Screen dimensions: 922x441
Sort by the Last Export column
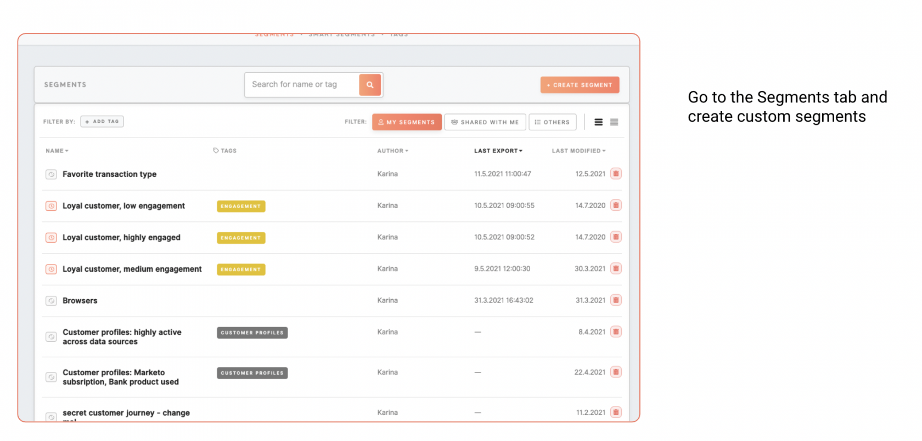[x=498, y=151]
